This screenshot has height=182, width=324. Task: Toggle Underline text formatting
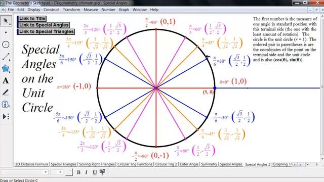click(x=95, y=172)
